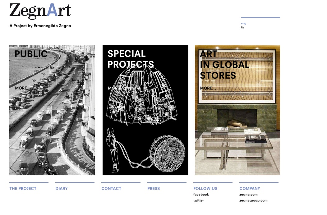This screenshot has height=215, width=327.
Task: Open the DIARY menu item
Action: click(x=62, y=189)
